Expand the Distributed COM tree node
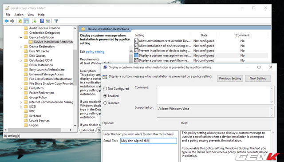Image resolution: width=284 pixels, height=162 pixels. tap(21, 60)
